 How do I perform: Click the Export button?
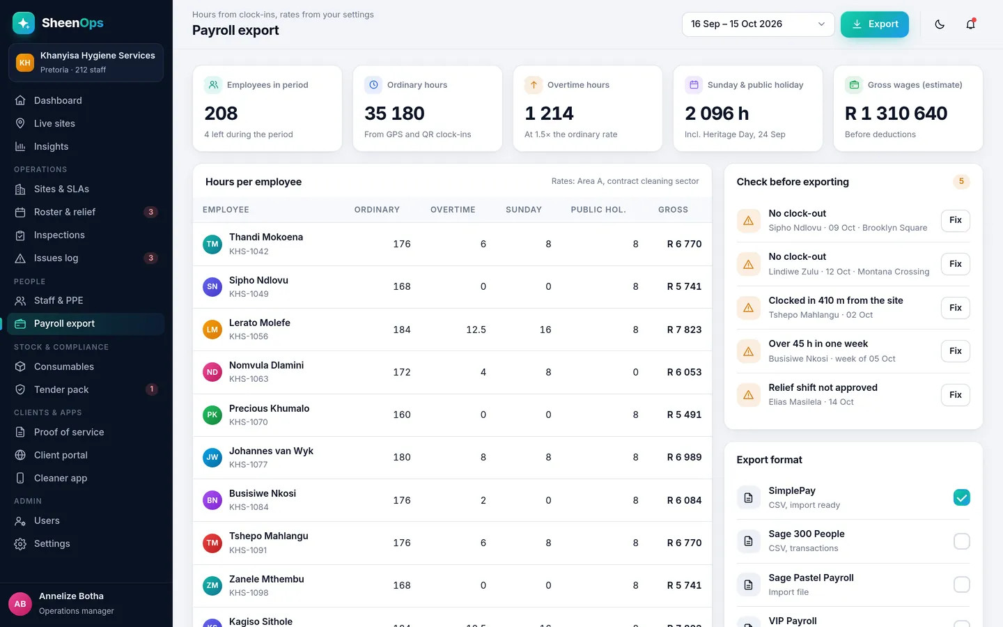coord(875,24)
